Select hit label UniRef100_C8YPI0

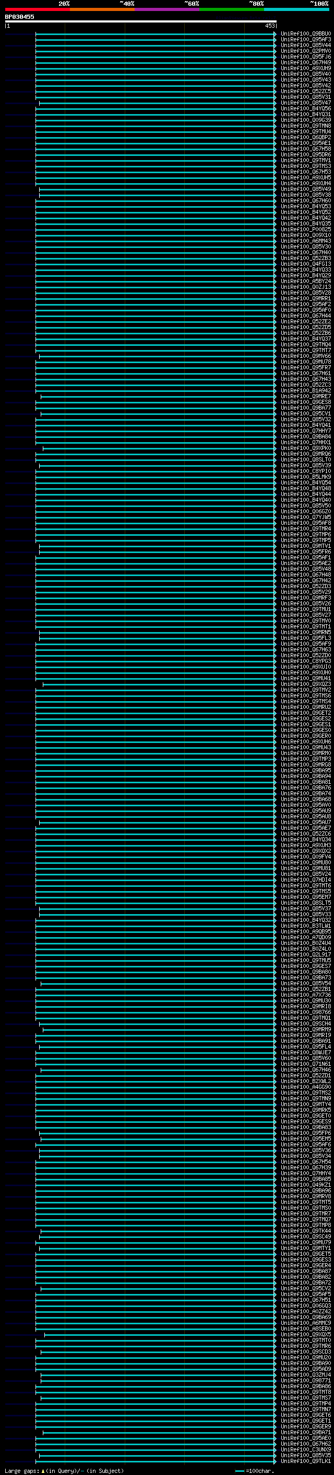tap(306, 471)
